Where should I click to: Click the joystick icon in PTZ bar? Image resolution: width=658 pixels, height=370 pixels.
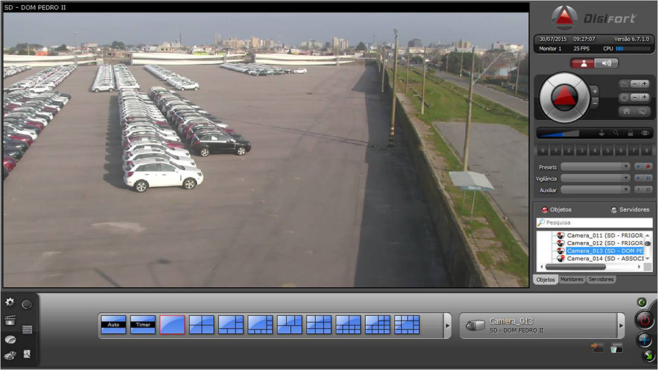[x=601, y=133]
